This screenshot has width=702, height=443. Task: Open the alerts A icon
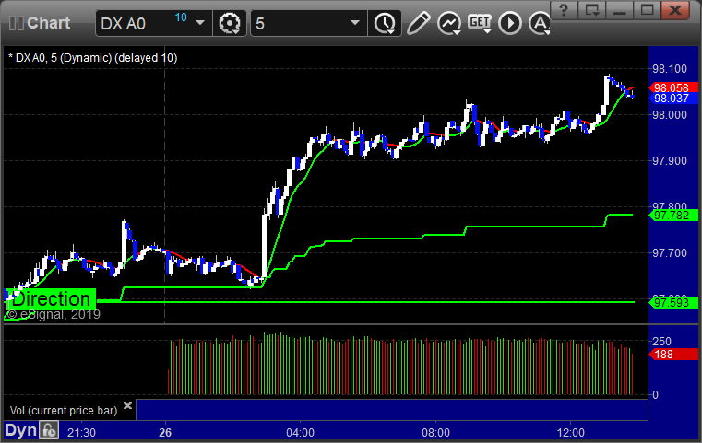coord(540,23)
